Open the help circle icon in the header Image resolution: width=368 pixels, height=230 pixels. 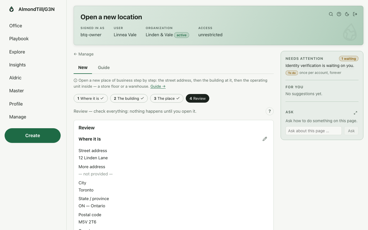[339, 14]
